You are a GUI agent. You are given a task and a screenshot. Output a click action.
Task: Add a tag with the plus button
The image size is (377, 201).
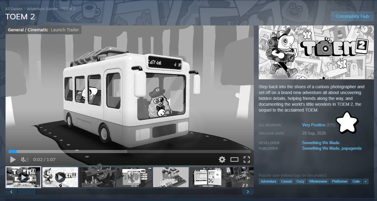(365, 182)
